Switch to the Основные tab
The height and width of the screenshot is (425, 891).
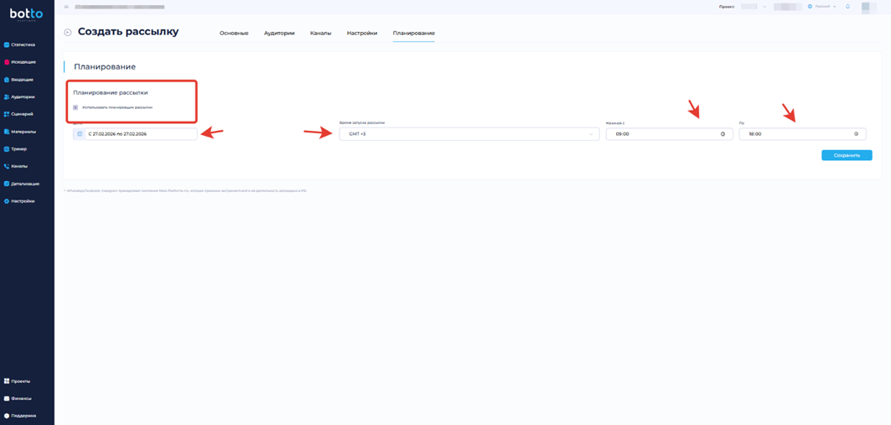pos(234,34)
